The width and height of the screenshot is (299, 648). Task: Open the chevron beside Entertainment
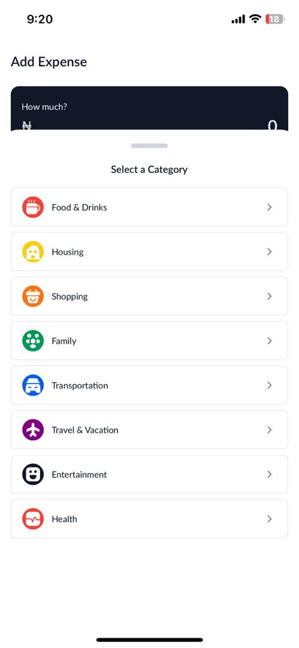269,475
